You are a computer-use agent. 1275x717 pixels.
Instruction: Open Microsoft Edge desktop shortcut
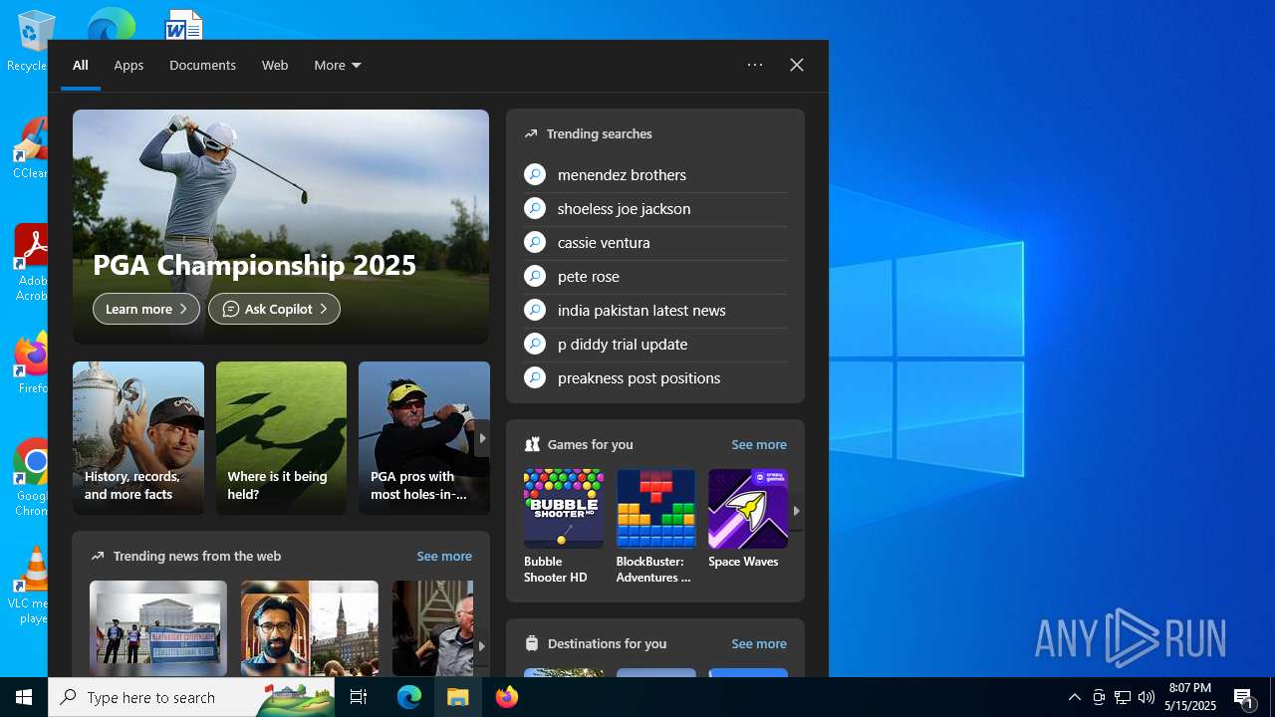[111, 24]
